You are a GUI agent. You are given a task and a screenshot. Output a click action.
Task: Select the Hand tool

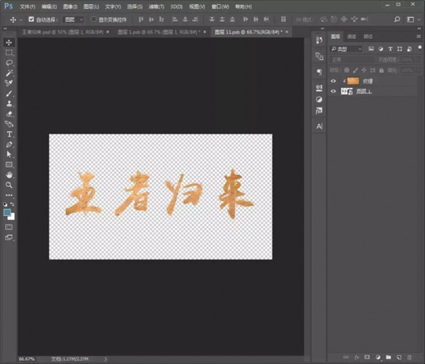click(9, 174)
